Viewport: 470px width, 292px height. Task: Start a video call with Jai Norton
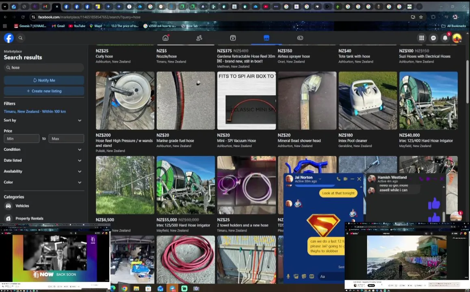345,179
